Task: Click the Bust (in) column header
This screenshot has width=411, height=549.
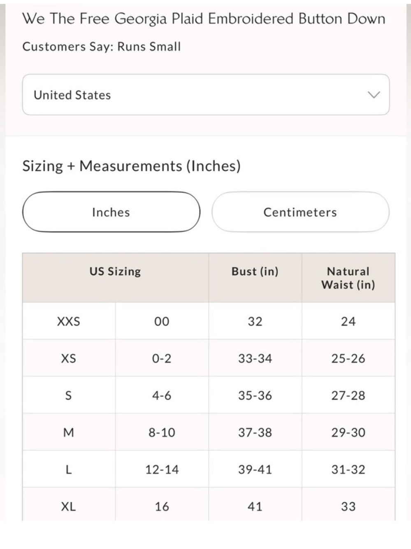Action: (x=255, y=271)
